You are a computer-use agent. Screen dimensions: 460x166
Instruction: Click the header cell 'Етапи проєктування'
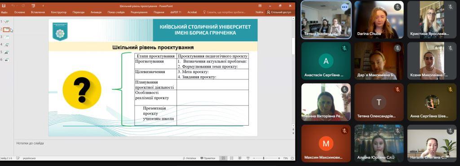click(x=155, y=56)
